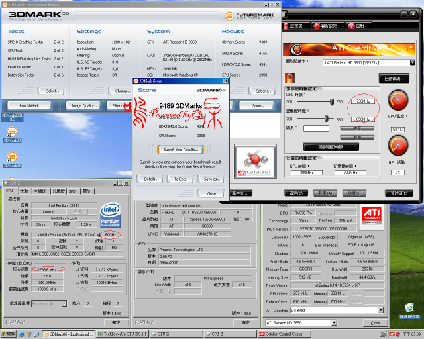Click the OK button in Catalyst Control Center
The height and width of the screenshot is (339, 424).
pos(296,193)
